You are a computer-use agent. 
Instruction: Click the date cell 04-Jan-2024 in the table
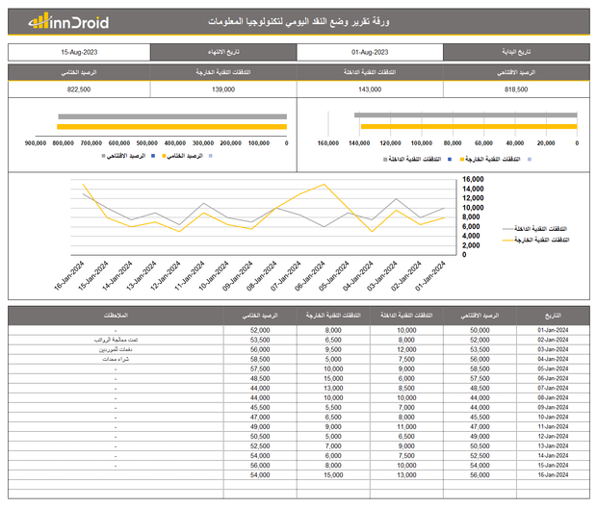pyautogui.click(x=553, y=359)
